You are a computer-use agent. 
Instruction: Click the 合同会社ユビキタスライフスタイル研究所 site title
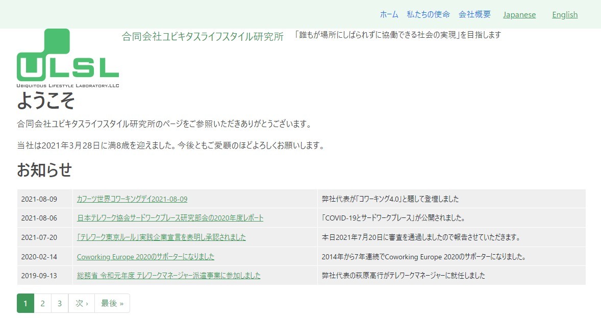pyautogui.click(x=202, y=37)
